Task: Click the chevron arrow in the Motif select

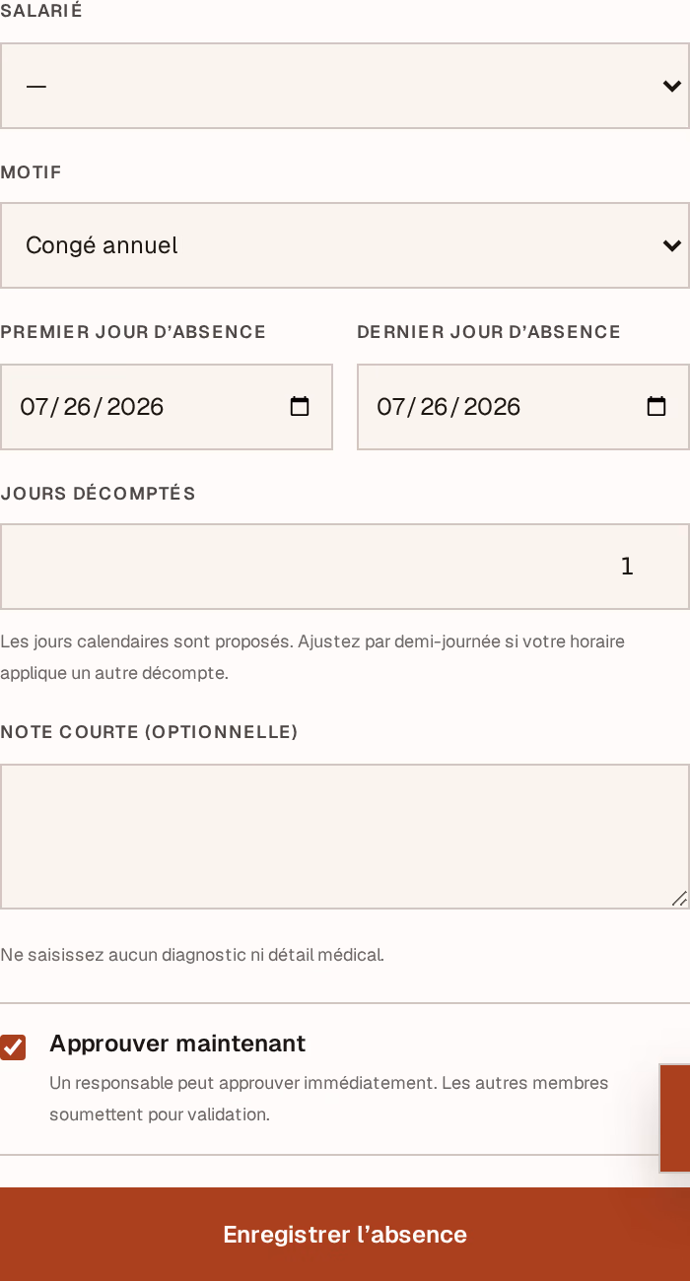Action: [x=672, y=245]
